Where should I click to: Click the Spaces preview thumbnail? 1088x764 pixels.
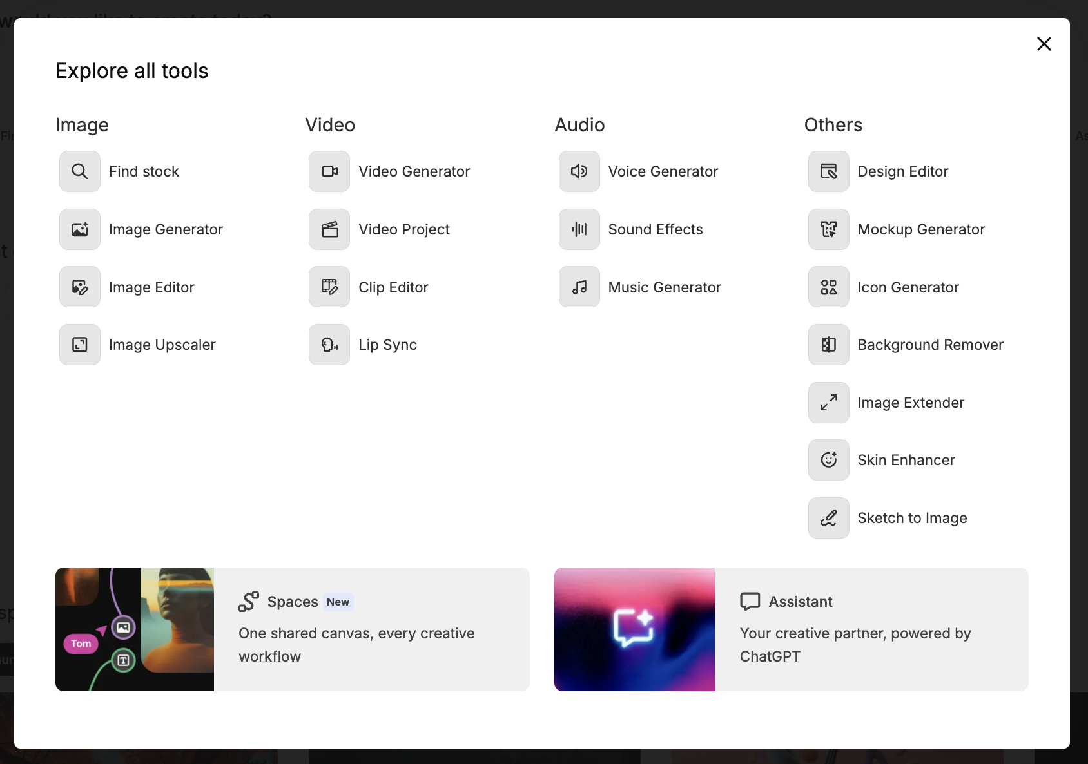click(x=135, y=629)
